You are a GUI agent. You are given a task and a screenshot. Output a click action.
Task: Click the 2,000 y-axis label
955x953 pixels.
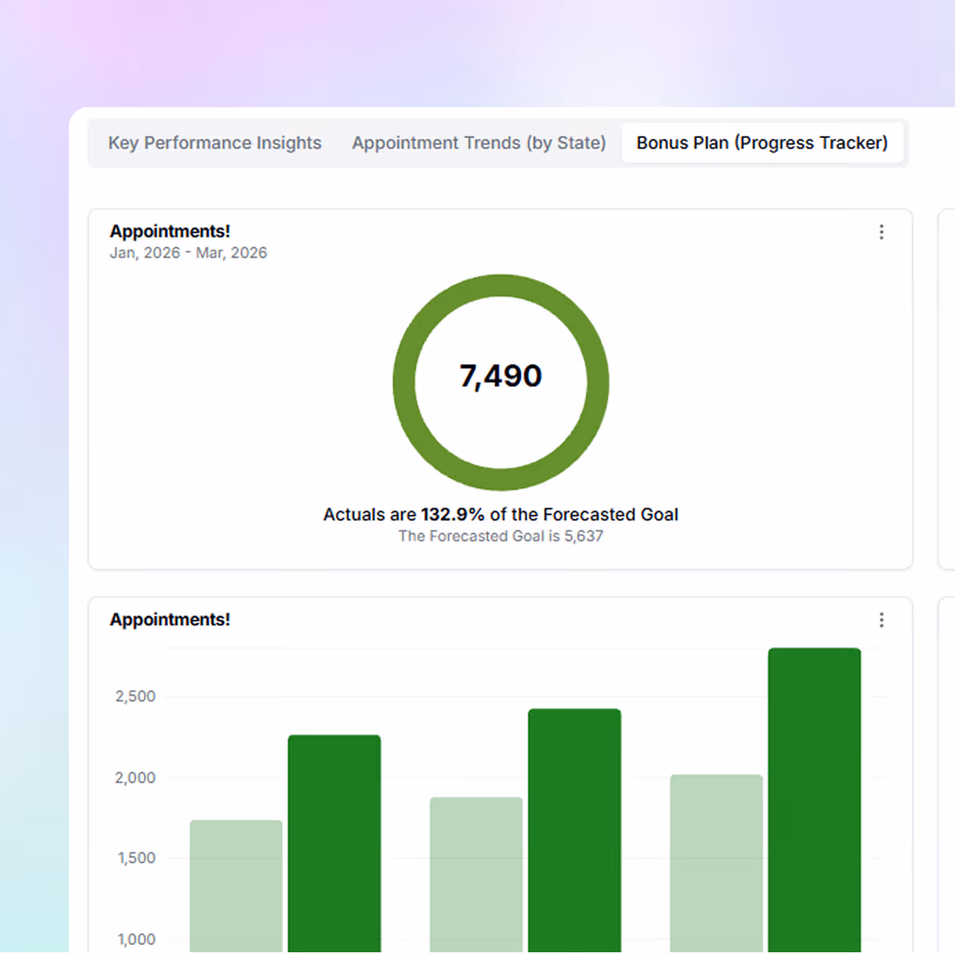pyautogui.click(x=135, y=778)
